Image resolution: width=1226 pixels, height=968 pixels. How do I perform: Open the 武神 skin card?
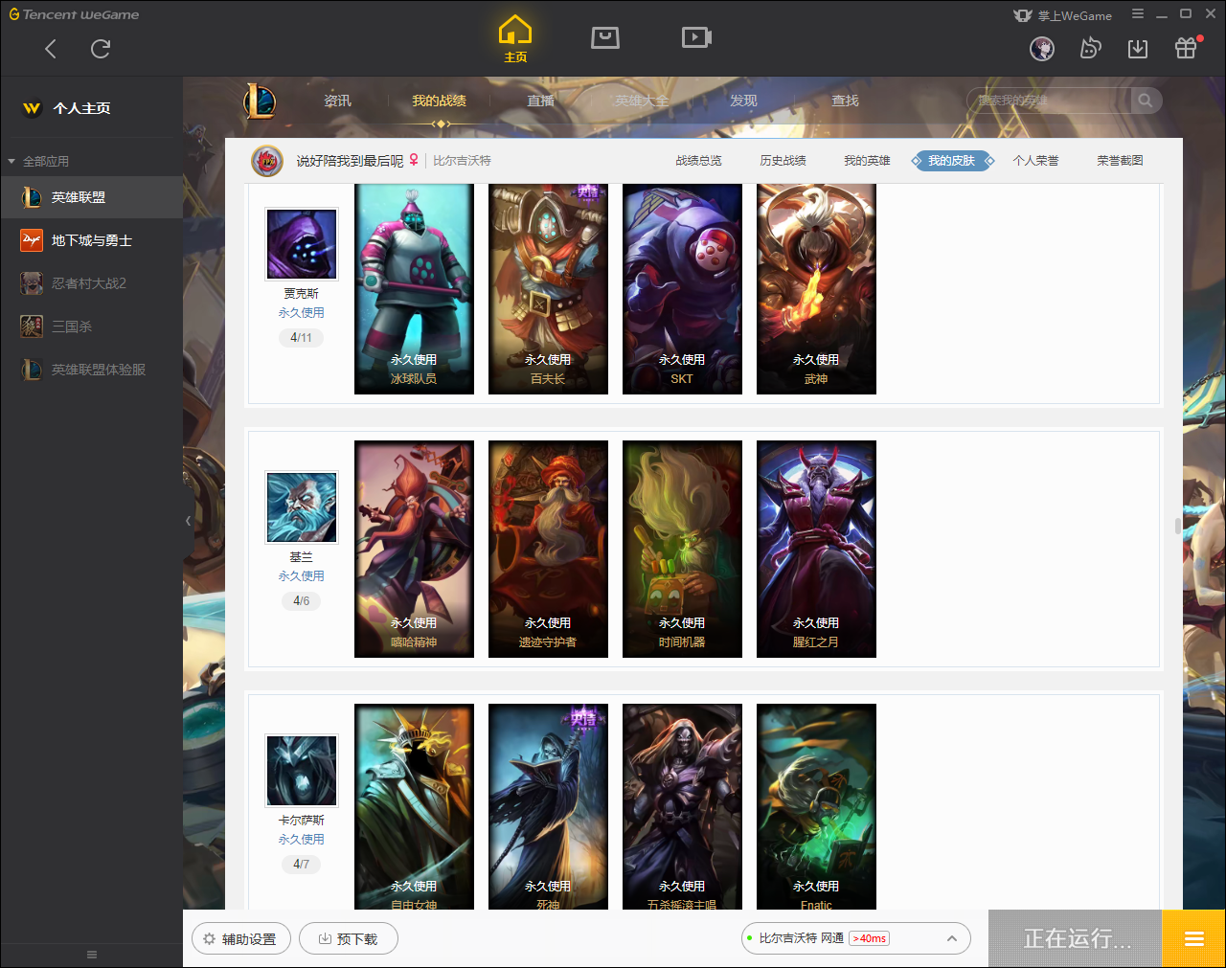(816, 288)
